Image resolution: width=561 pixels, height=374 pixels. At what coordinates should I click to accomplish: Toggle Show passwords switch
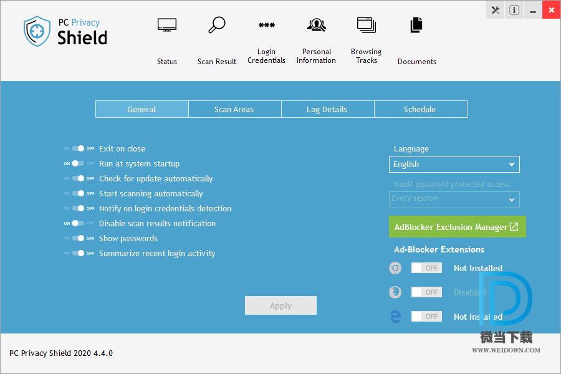tap(79, 238)
